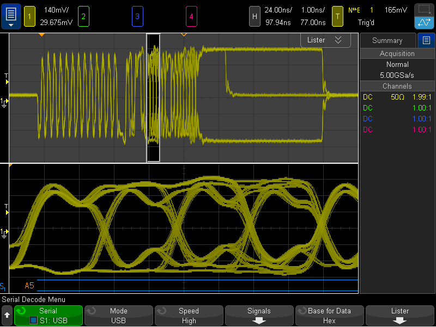This screenshot has height=327, width=436.
Task: Open the Signals submenu
Action: 259,316
